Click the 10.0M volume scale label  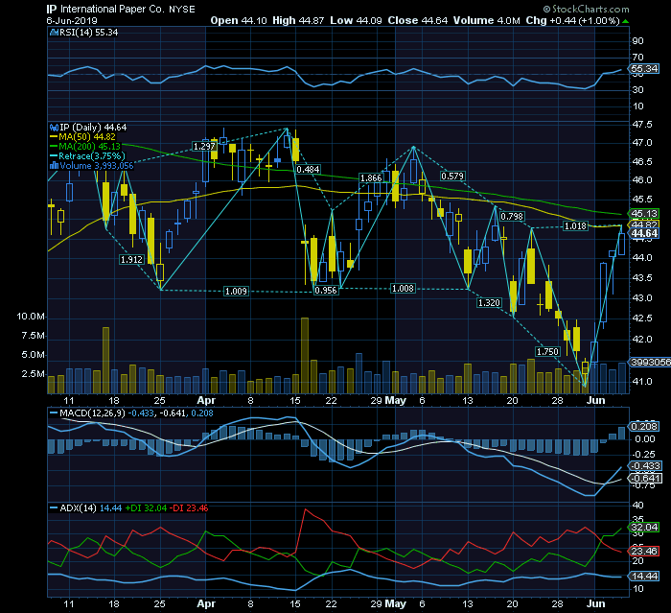(x=31, y=317)
